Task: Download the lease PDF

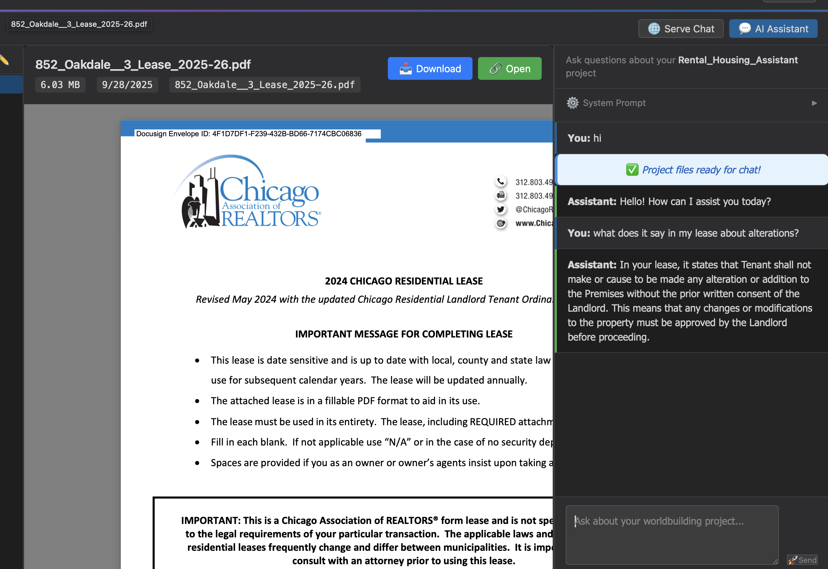Action: point(430,68)
